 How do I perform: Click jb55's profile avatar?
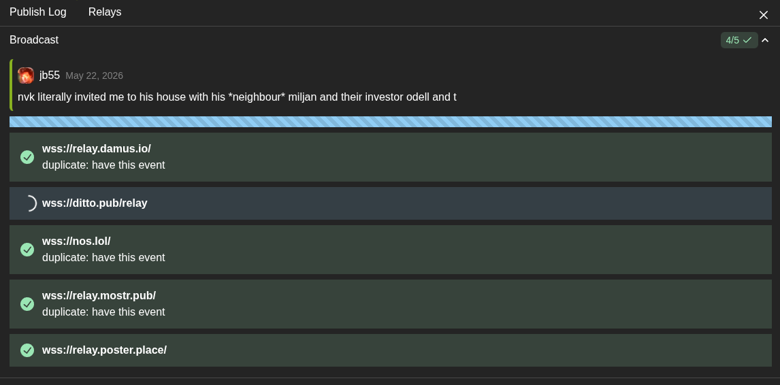pyautogui.click(x=26, y=76)
